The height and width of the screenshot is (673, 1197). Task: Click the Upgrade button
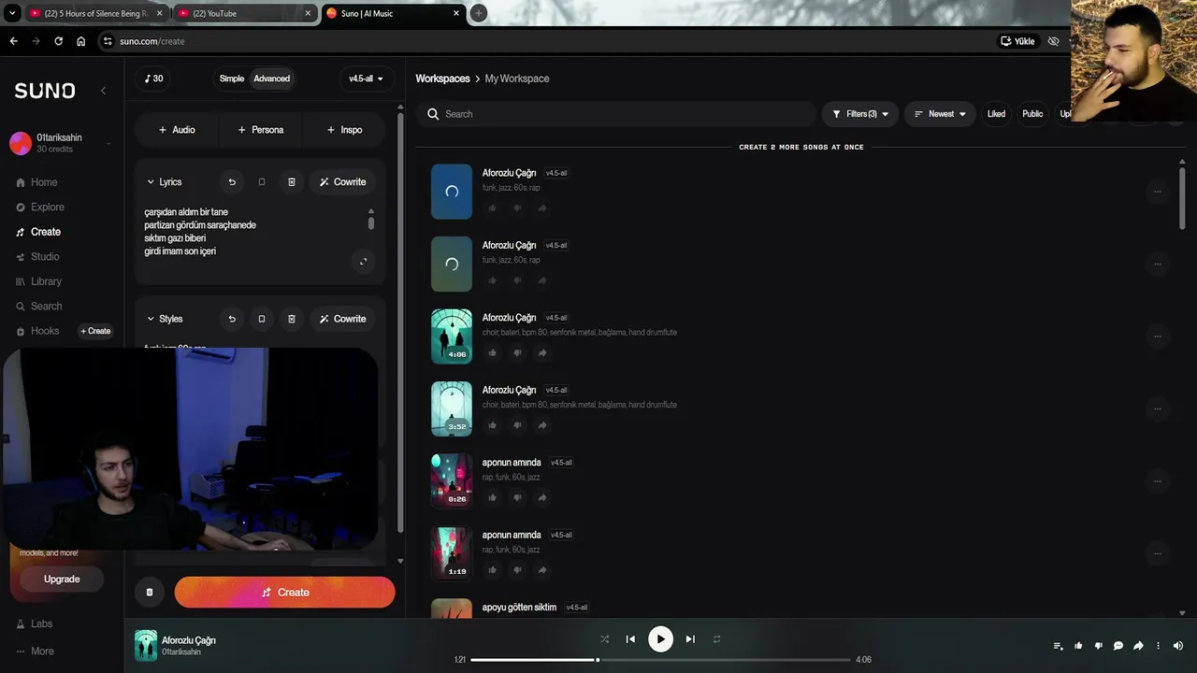62,580
